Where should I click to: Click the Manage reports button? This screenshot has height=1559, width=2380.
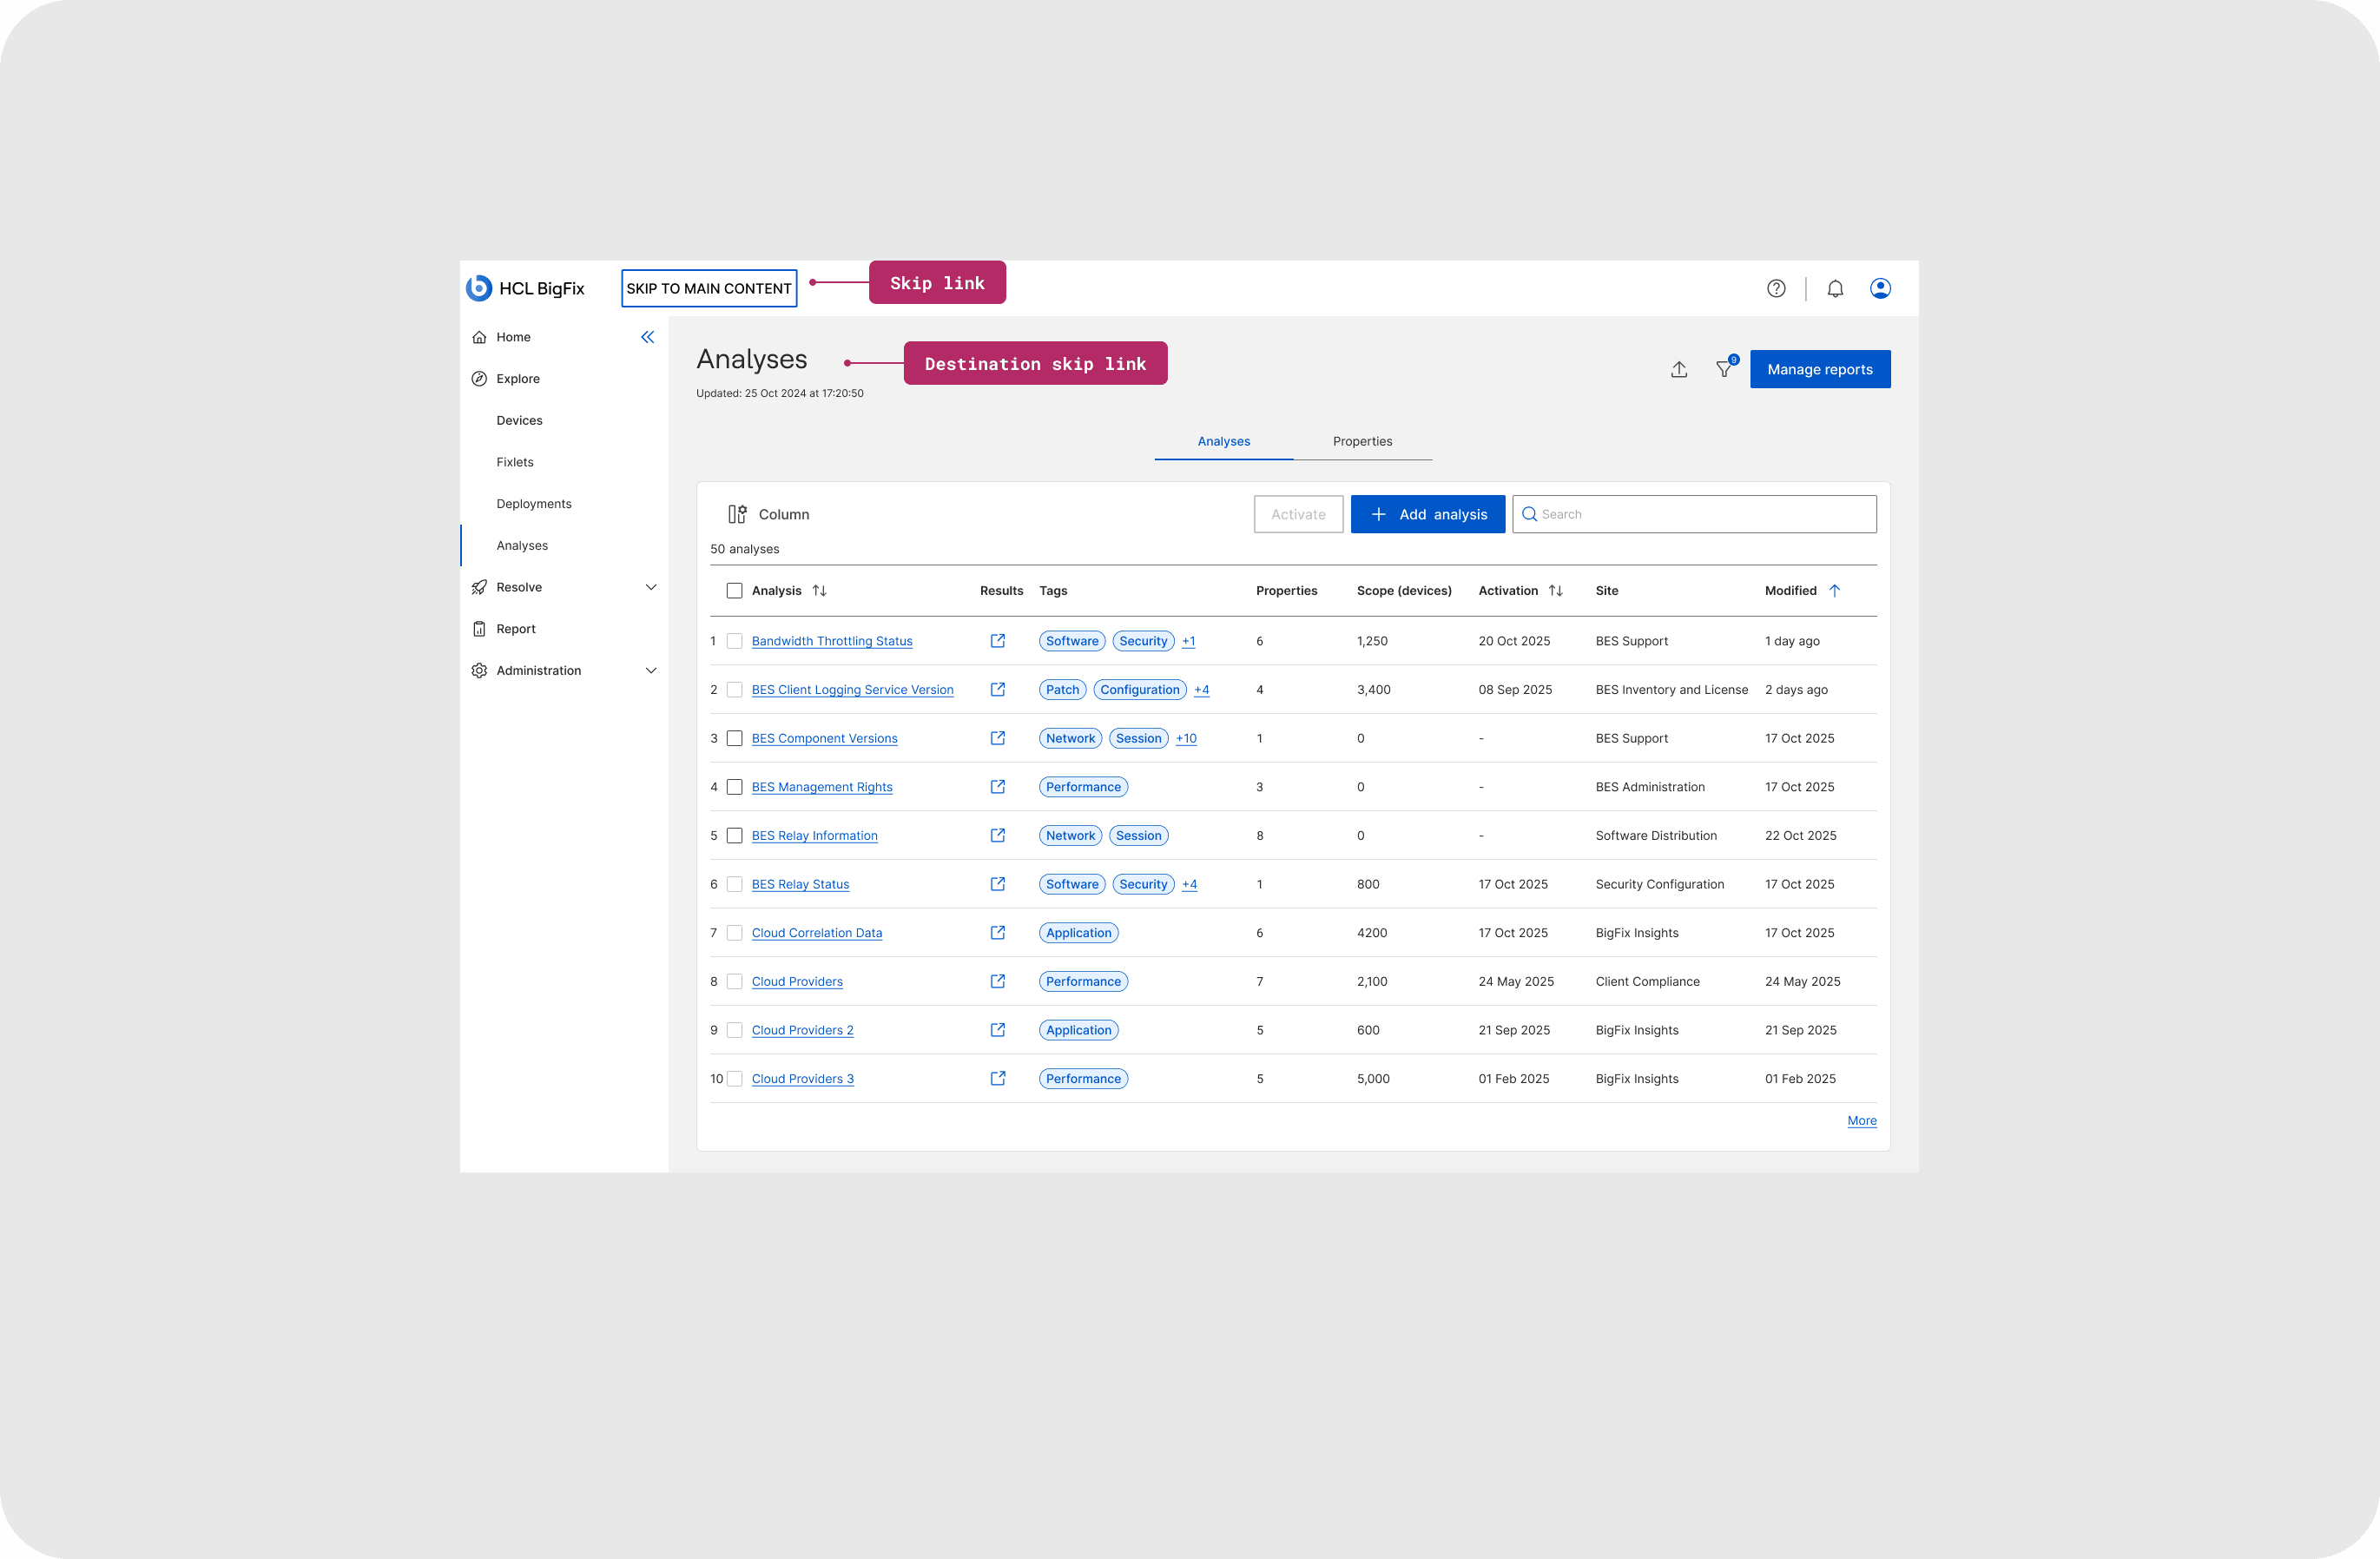coord(1820,369)
